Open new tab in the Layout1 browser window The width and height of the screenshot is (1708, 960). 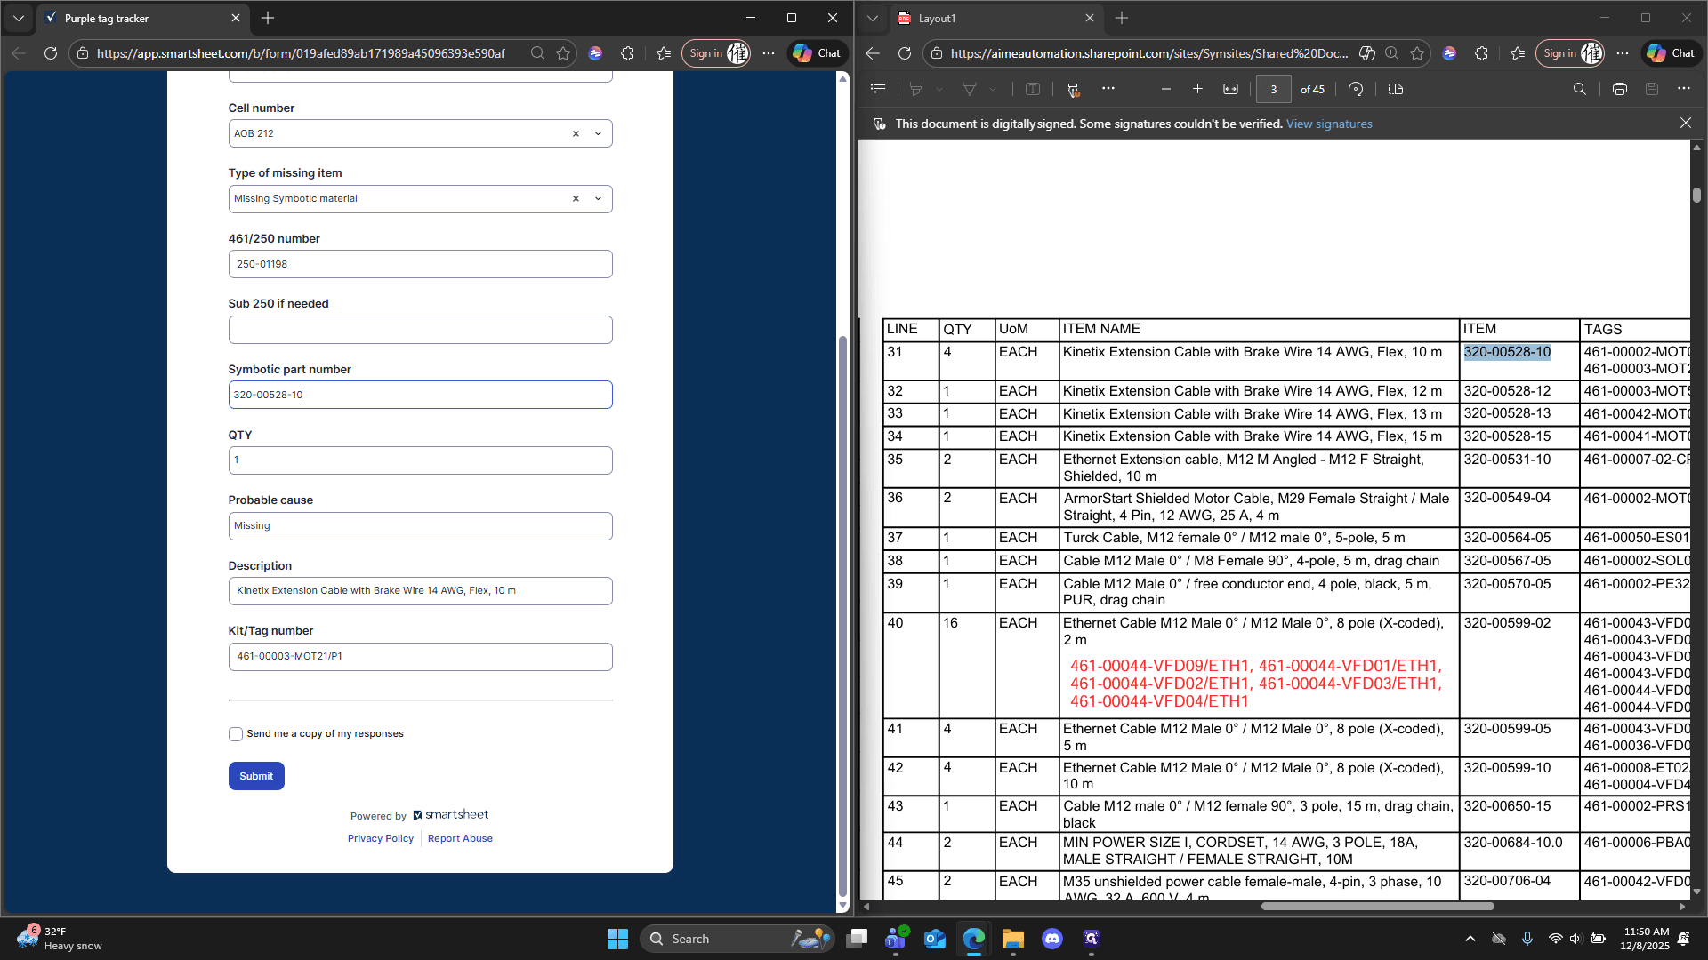click(x=1122, y=18)
